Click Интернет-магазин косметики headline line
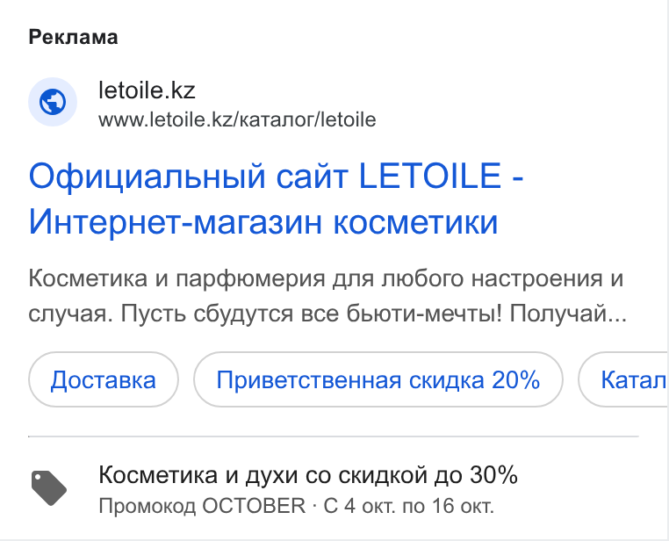The width and height of the screenshot is (669, 541). tap(263, 222)
